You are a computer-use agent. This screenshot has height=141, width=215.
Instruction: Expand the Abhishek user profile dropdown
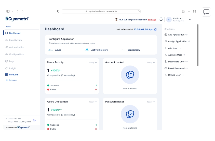coord(190,20)
